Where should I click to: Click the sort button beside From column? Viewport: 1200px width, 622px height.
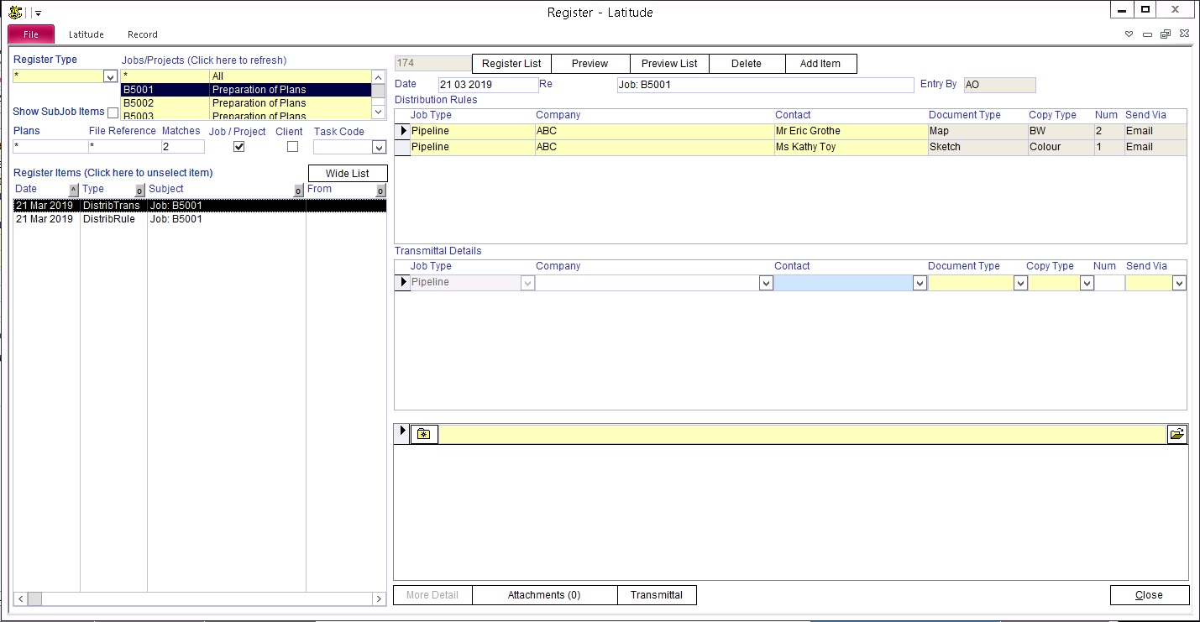click(x=380, y=191)
